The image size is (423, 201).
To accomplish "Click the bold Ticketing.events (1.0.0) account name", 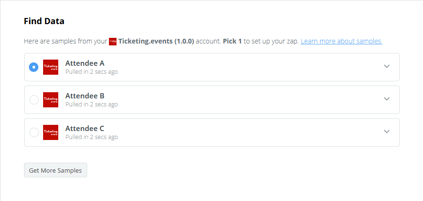I will 156,41.
